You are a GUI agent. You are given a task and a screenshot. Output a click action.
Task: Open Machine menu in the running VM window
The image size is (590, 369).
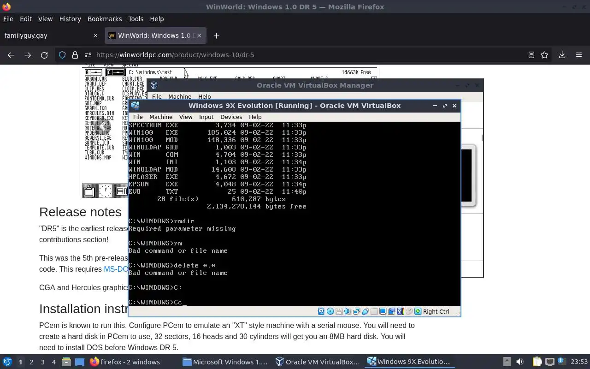(161, 117)
